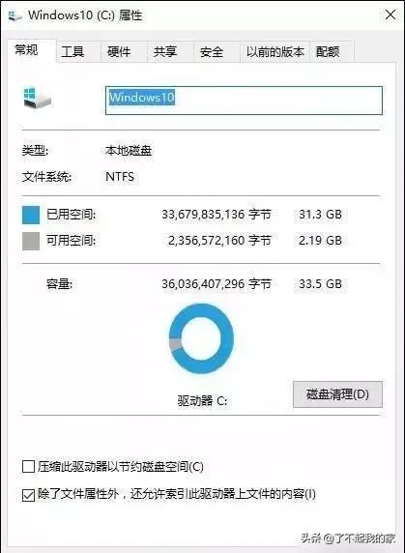Close the Windows10 (C:) properties dialog
405x553 pixels.
(x=391, y=15)
